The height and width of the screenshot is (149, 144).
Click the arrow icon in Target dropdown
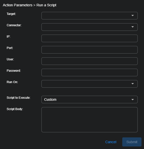132,15
